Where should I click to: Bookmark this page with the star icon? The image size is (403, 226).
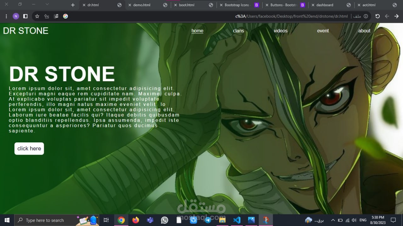point(37,16)
